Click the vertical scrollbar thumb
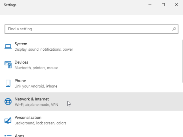The height and width of the screenshot is (137, 183). coord(182,61)
